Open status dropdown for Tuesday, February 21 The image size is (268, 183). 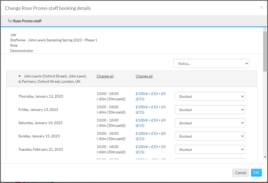[x=210, y=149]
